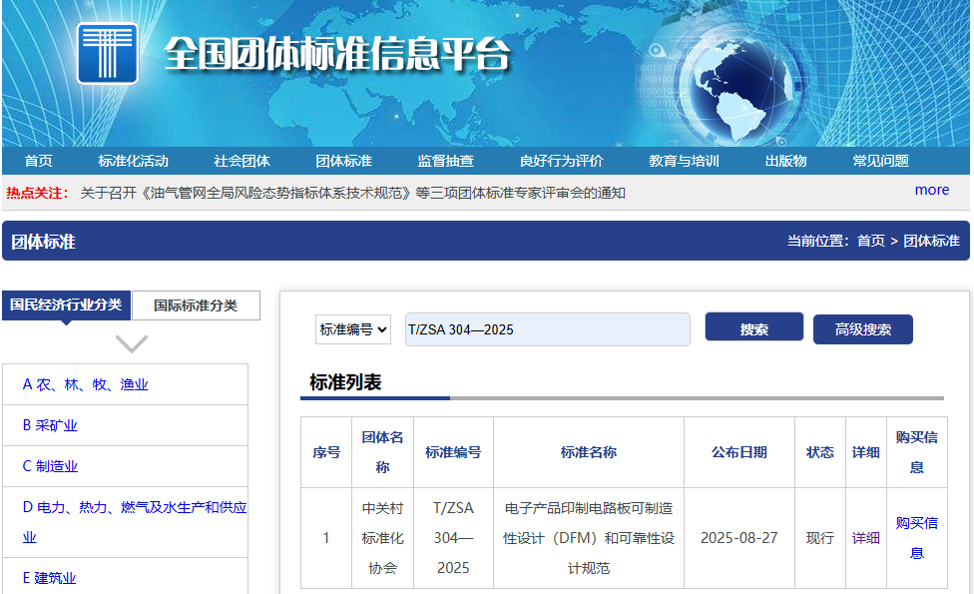The image size is (974, 594).
Task: Open 社会团体 navigation item
Action: click(x=242, y=161)
